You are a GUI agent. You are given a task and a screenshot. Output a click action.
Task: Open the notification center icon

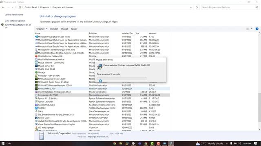[256, 143]
